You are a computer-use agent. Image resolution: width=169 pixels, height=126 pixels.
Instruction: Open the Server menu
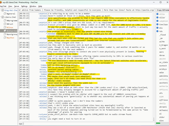pos(17,6)
